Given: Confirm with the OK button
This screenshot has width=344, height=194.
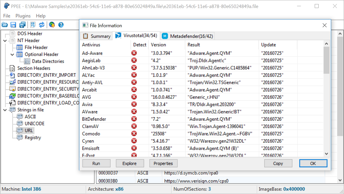Looking at the screenshot, I should pyautogui.click(x=313, y=163).
